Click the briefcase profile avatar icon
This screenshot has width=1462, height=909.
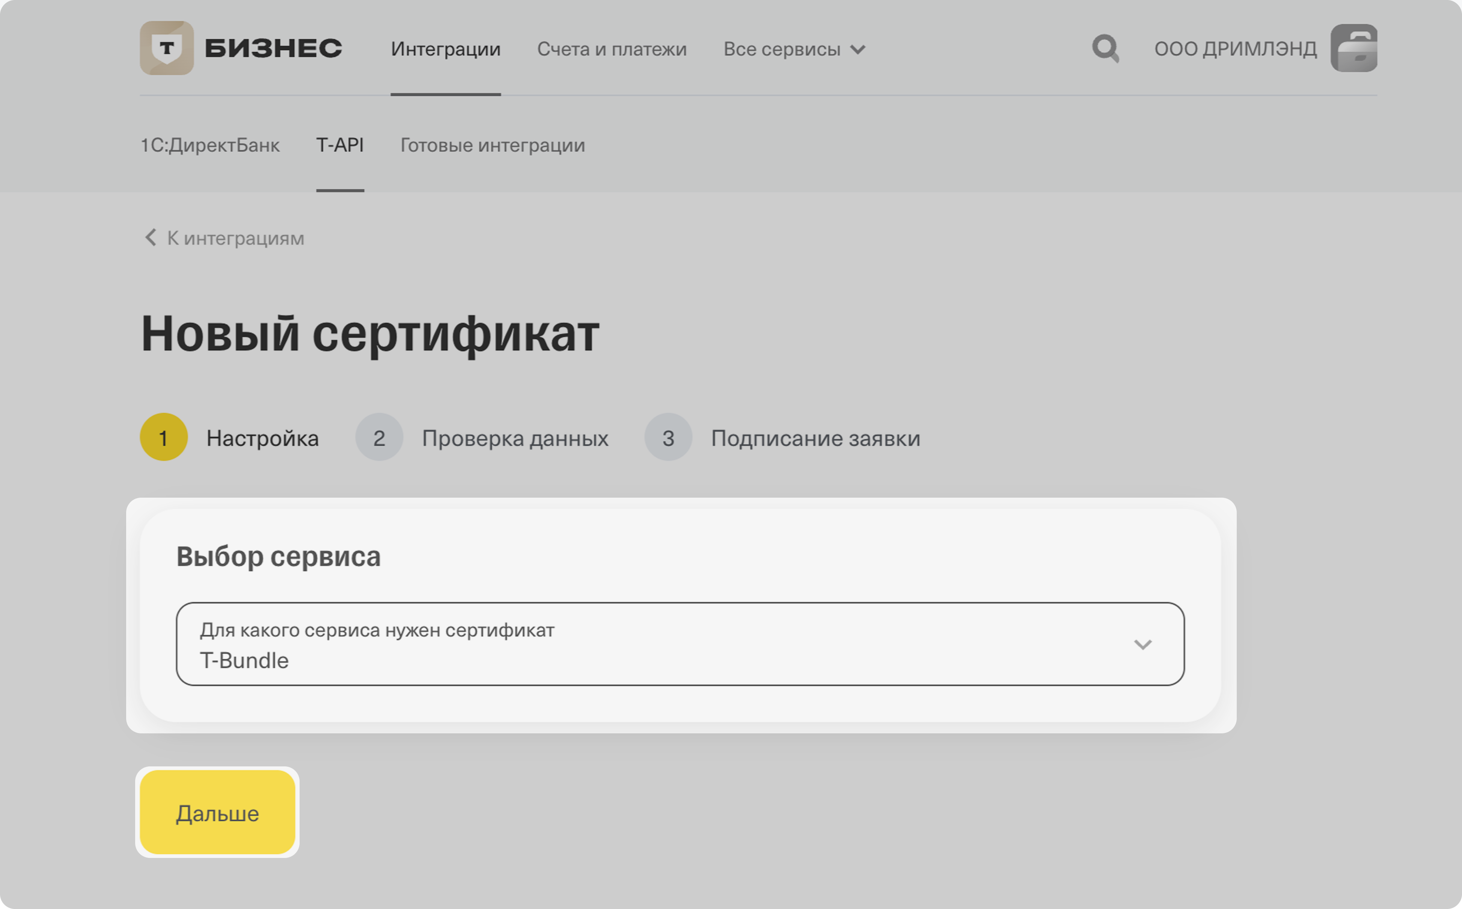tap(1354, 48)
